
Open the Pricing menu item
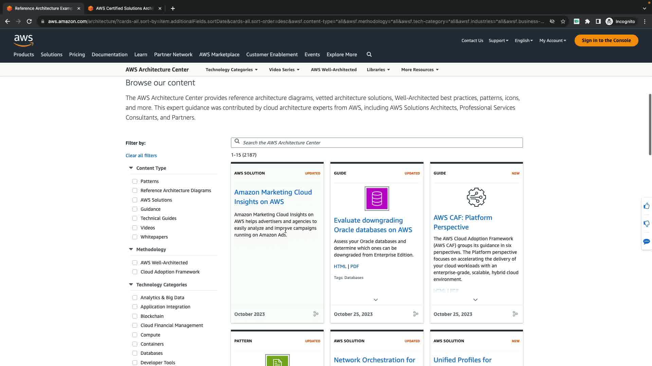(77, 55)
